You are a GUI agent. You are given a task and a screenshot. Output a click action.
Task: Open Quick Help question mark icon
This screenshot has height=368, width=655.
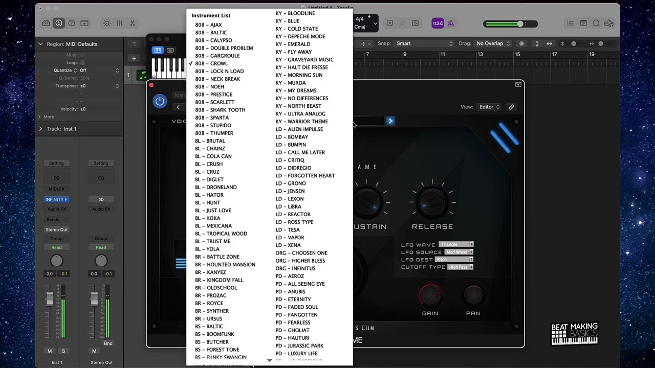(72, 23)
